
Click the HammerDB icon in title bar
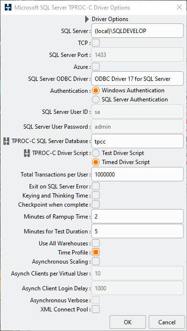tap(8, 8)
